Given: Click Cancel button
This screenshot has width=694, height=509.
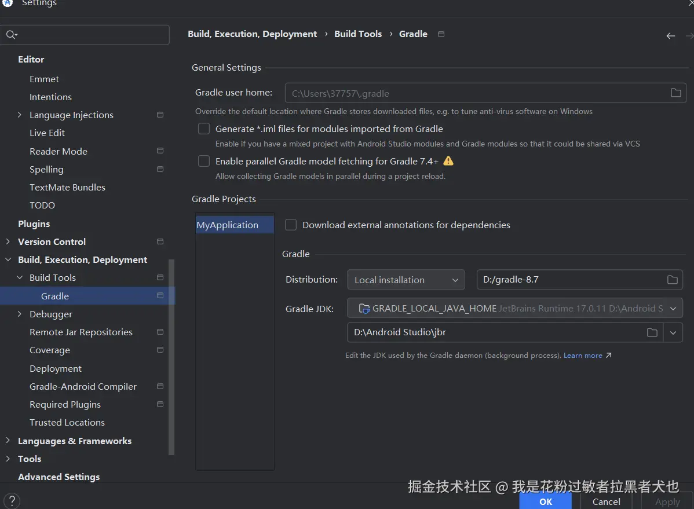Looking at the screenshot, I should 606,501.
